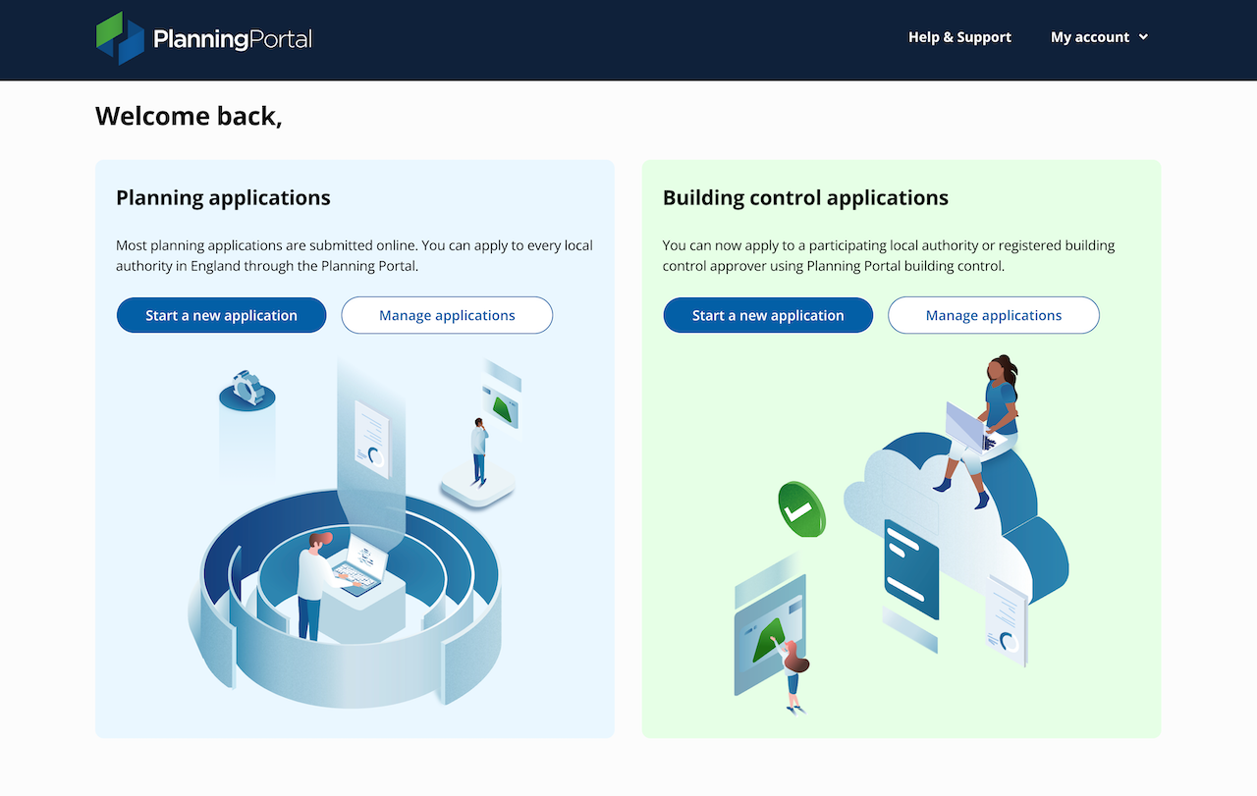Select My account in the top navigation
This screenshot has width=1257, height=796.
1090,36
